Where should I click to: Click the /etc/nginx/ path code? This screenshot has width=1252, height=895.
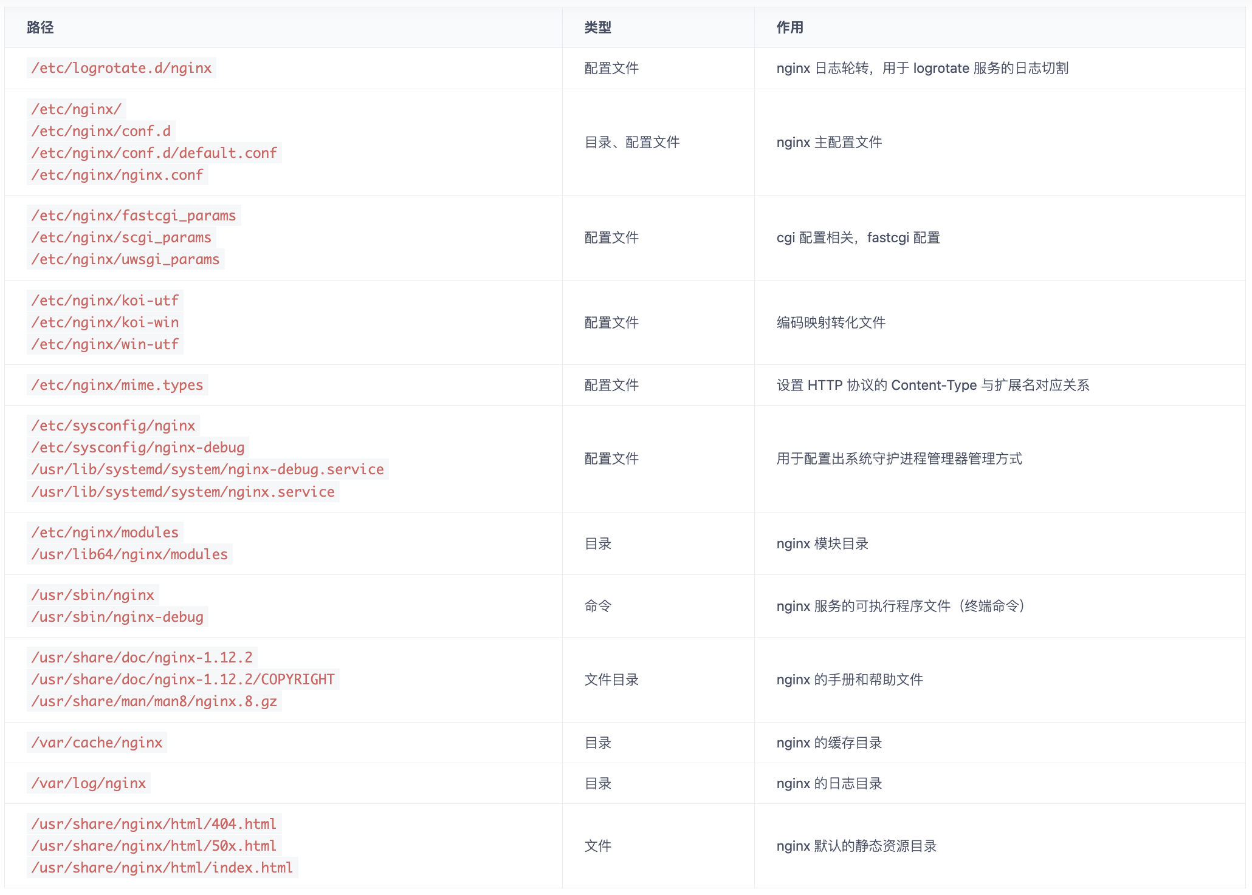pyautogui.click(x=77, y=109)
